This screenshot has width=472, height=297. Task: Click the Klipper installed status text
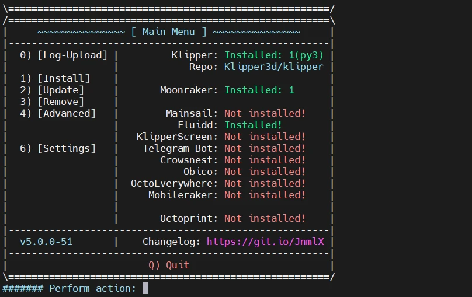click(x=273, y=55)
